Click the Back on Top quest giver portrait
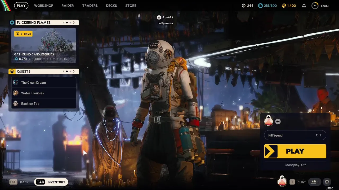 tap(16, 103)
